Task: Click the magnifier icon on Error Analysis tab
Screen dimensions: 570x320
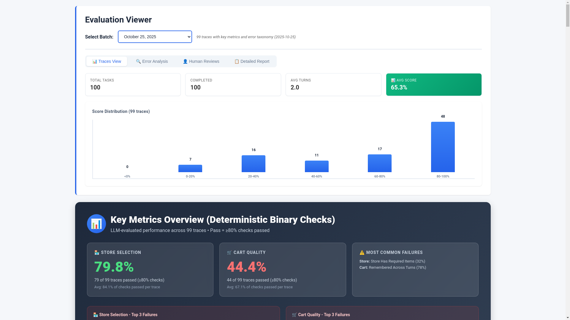Action: click(x=138, y=61)
